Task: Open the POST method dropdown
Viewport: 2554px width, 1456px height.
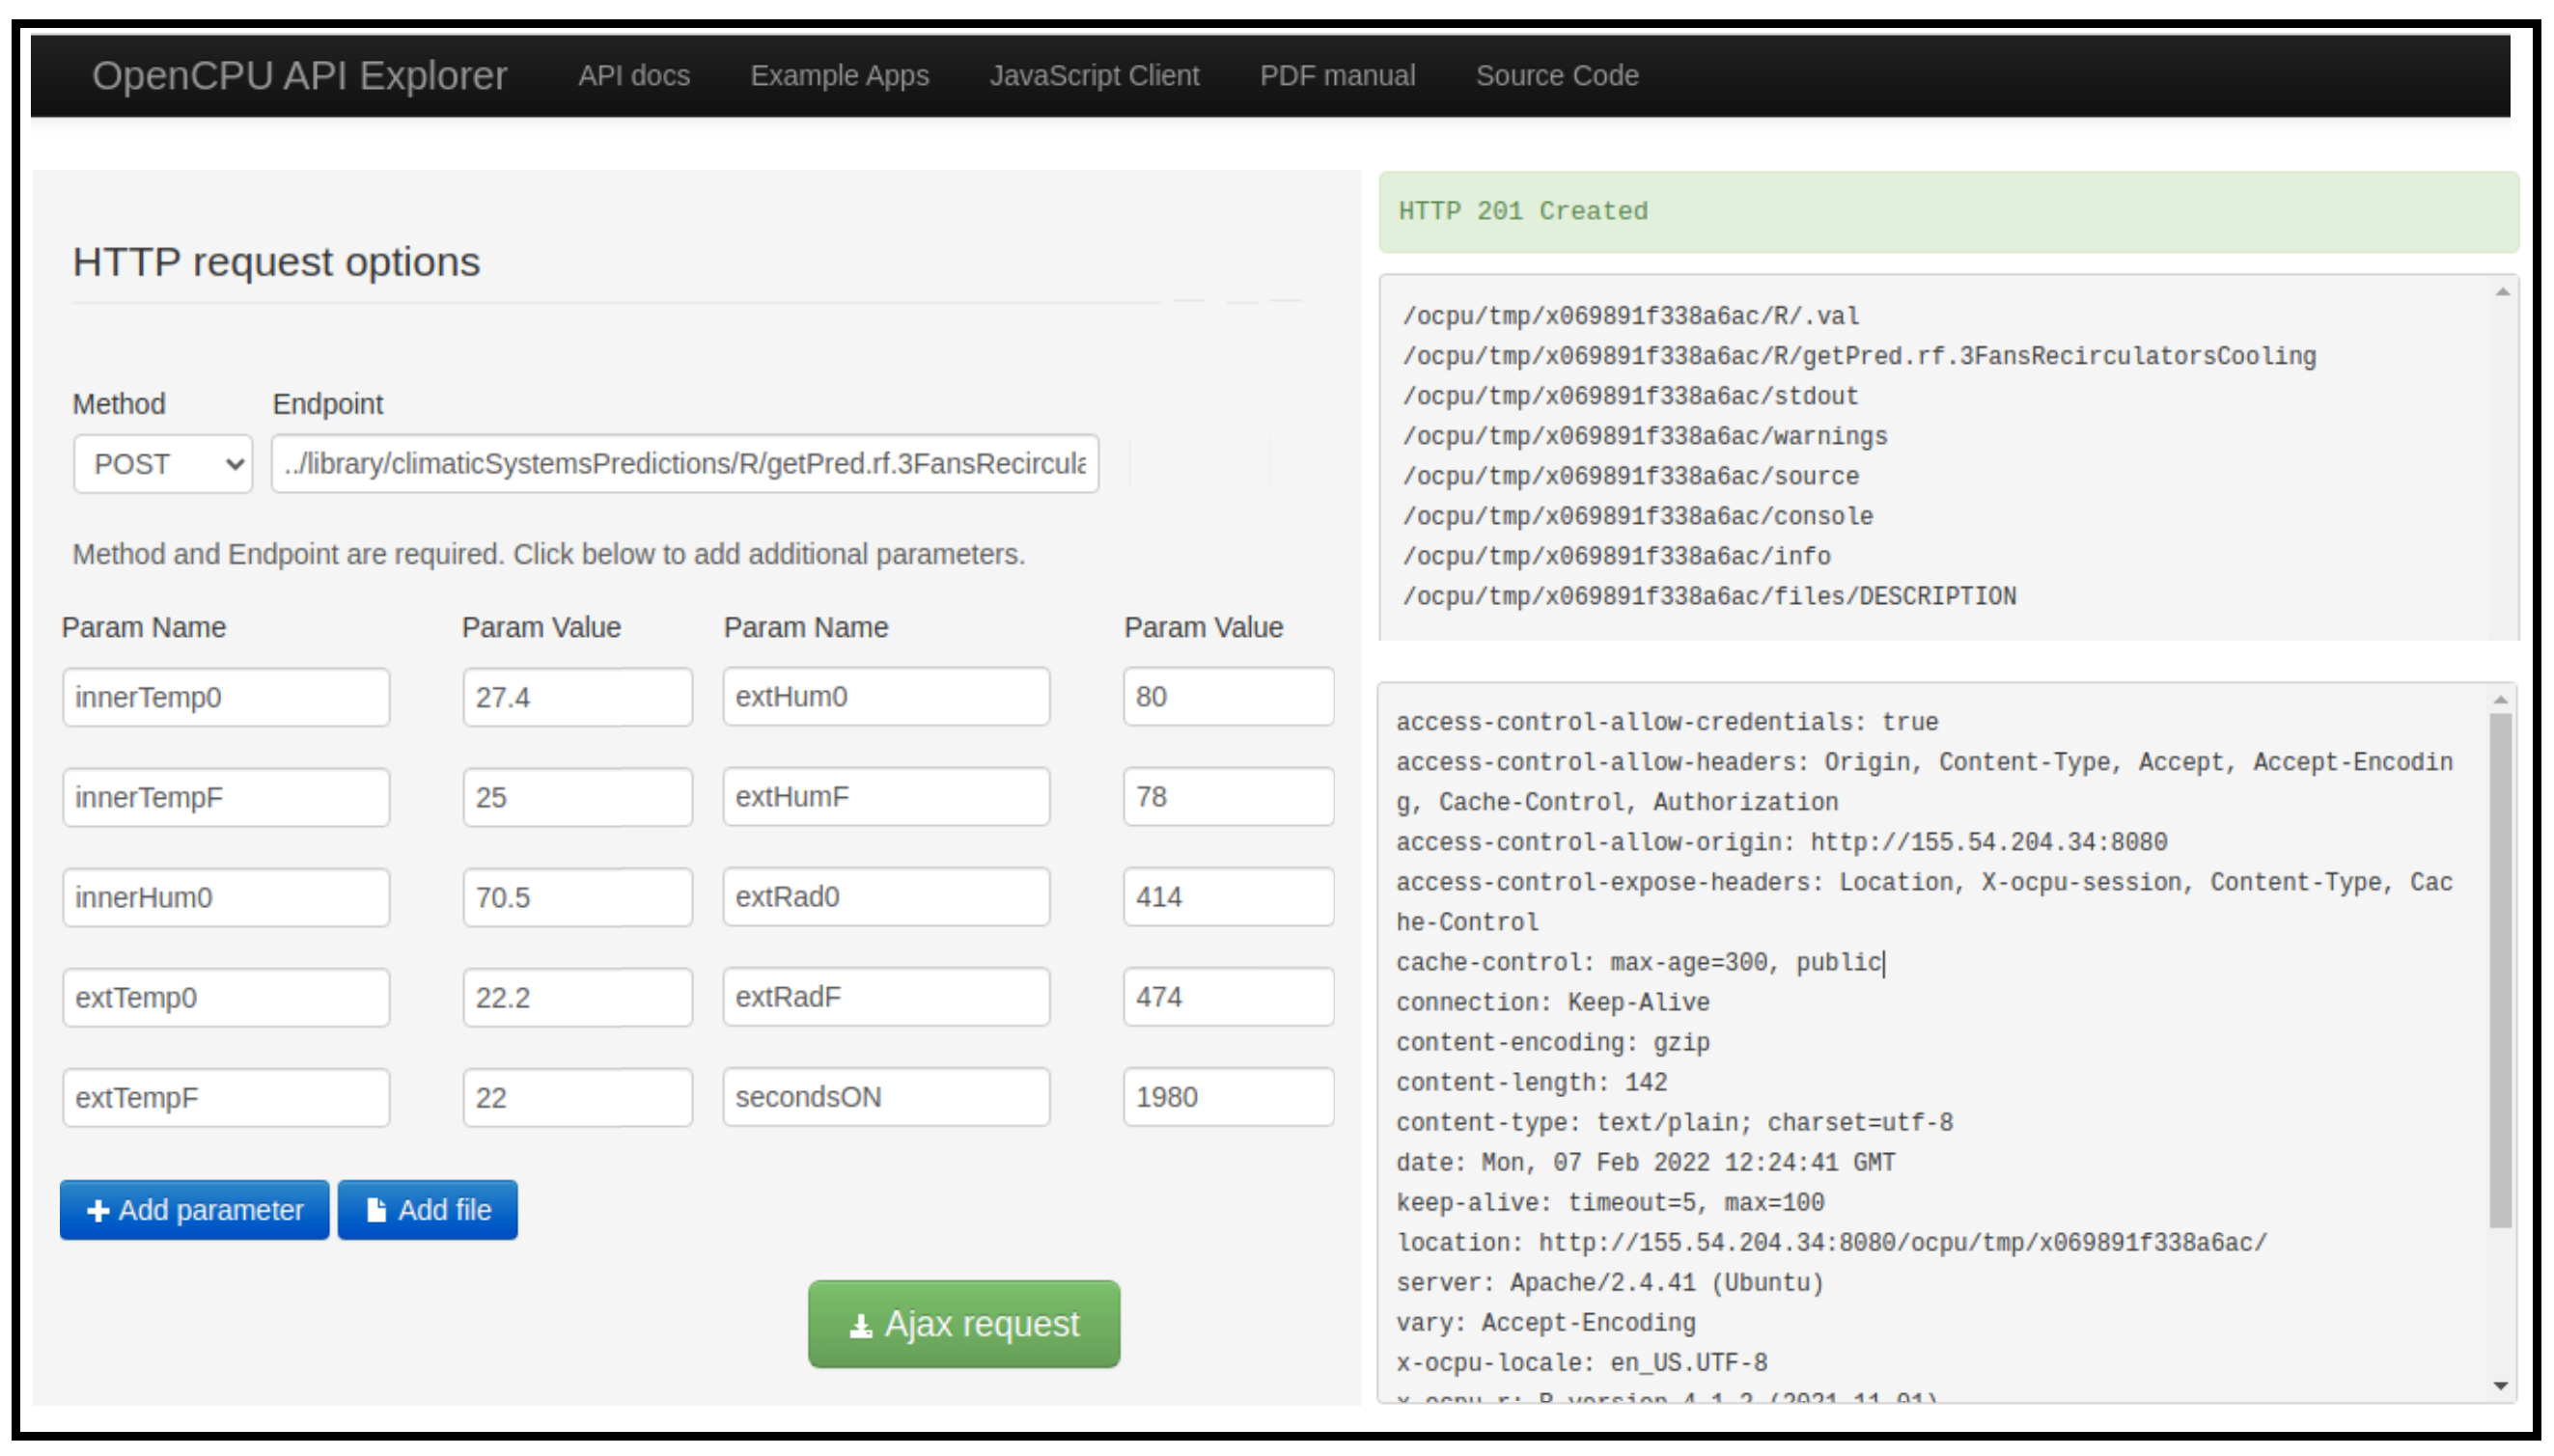Action: 162,464
